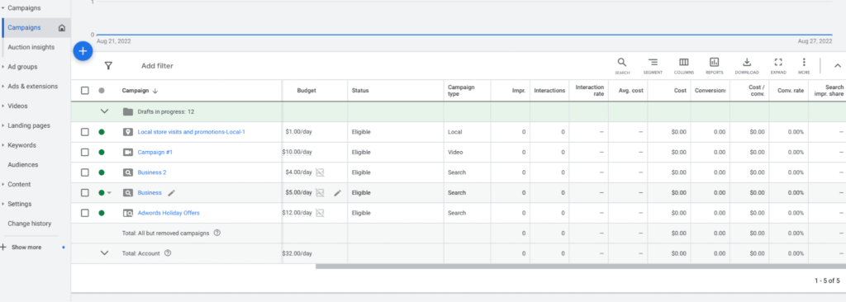Select the Adwords Holiday Offers checkbox
Viewport: 846px width, 302px height.
point(85,213)
